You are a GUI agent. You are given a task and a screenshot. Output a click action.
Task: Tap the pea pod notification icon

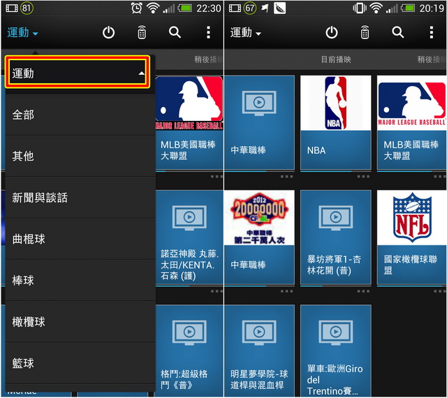(279, 8)
